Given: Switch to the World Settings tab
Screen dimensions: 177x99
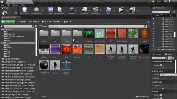Looking at the screenshot, I should click(169, 54).
